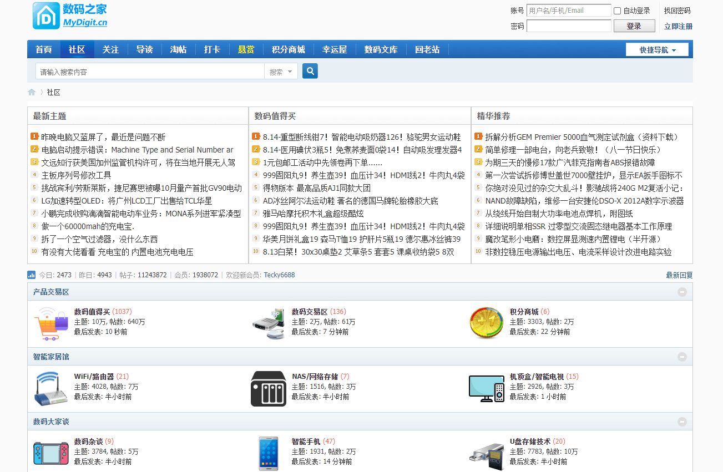Image resolution: width=723 pixels, height=472 pixels.
Task: Click the 找回密码 link
Action: pos(677,11)
